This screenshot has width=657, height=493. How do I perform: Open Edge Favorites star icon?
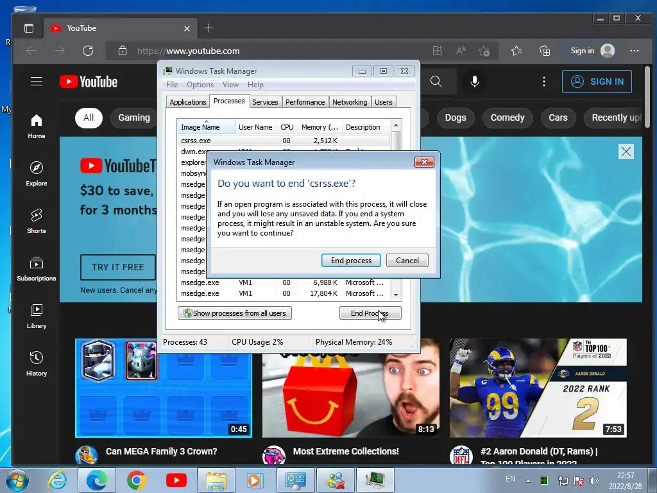[516, 51]
